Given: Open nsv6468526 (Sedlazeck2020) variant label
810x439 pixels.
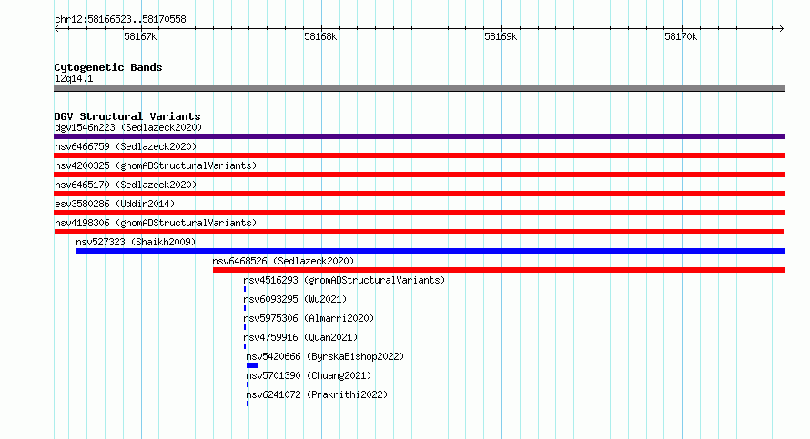Looking at the screenshot, I should (283, 261).
